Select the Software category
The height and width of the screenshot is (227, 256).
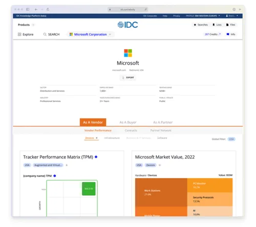[x=162, y=138]
